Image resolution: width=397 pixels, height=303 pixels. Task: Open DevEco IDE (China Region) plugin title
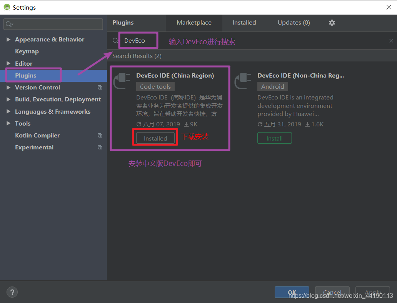[175, 76]
